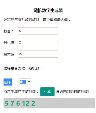The height and width of the screenshot is (113, 96).
Task: Click the generated number 7 in results
Action: pyautogui.click(x=12, y=103)
